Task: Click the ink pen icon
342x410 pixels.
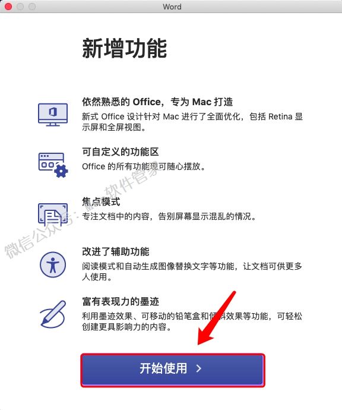Action: pos(53,314)
